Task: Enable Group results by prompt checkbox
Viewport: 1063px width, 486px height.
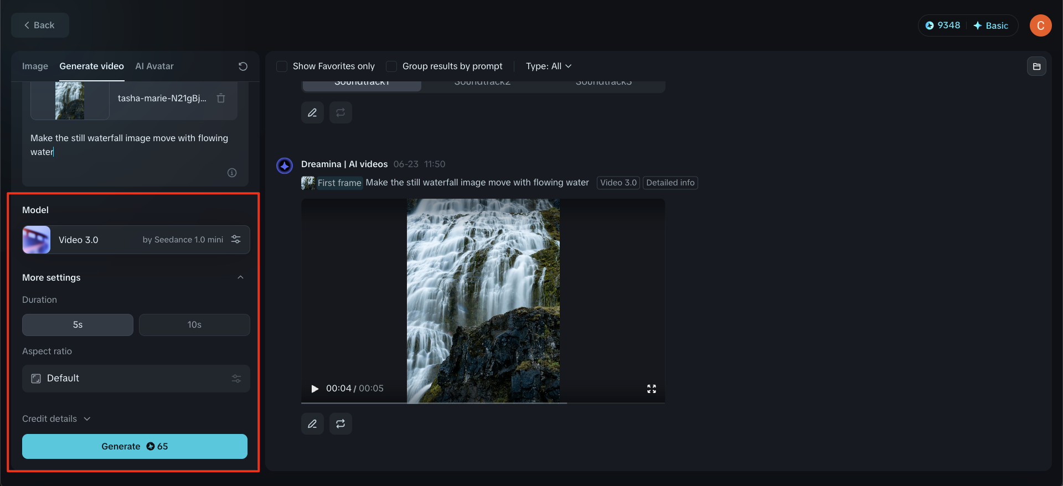Action: pos(391,66)
